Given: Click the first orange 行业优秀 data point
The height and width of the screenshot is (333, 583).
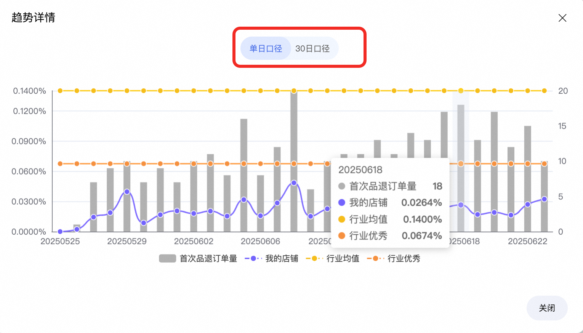Looking at the screenshot, I should (x=60, y=164).
